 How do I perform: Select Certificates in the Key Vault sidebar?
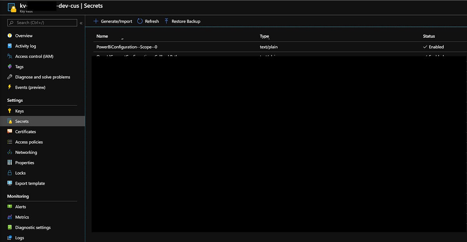pos(26,131)
